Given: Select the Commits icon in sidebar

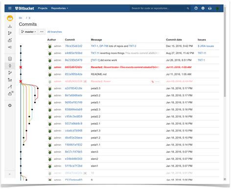Looking at the screenshot, I should click(x=10, y=66).
